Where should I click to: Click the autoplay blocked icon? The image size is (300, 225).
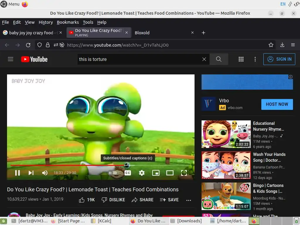point(62,45)
